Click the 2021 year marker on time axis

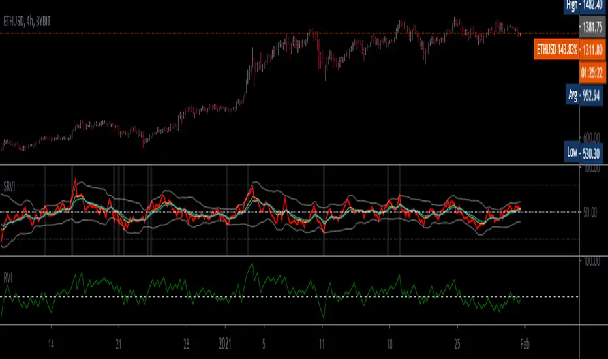225,344
